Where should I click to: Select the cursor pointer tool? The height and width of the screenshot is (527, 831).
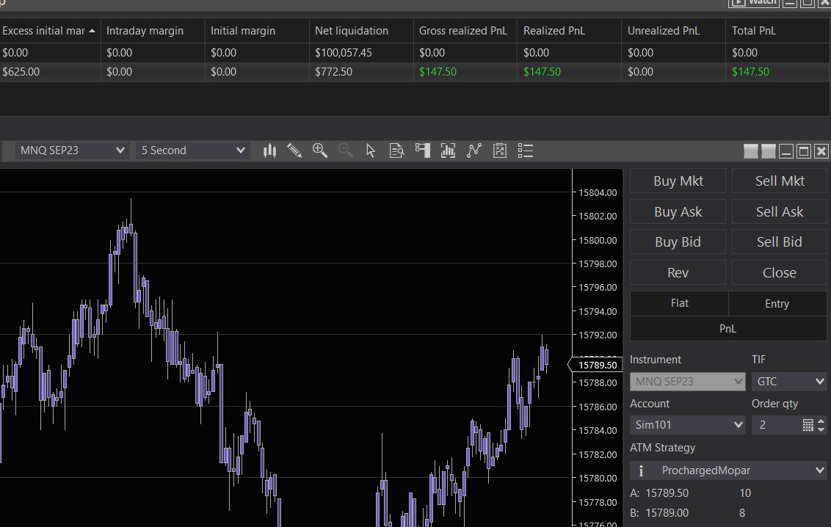tap(371, 150)
